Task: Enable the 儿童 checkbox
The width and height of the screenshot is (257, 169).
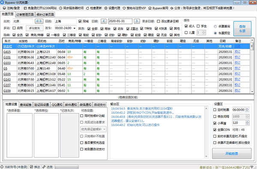Action: (186, 33)
